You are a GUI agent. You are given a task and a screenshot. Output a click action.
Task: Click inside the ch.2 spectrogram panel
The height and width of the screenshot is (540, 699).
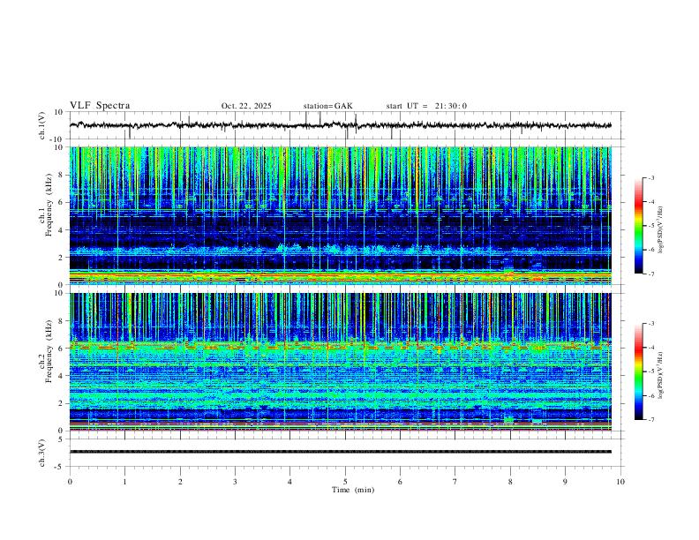click(x=341, y=362)
